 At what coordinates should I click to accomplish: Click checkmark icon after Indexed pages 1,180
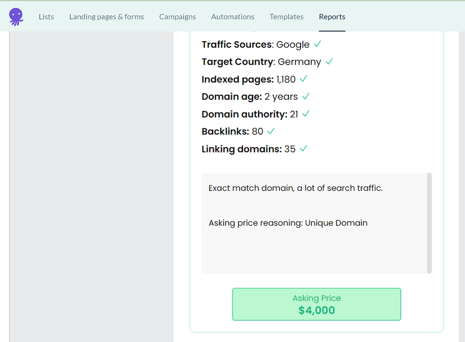pyautogui.click(x=303, y=79)
